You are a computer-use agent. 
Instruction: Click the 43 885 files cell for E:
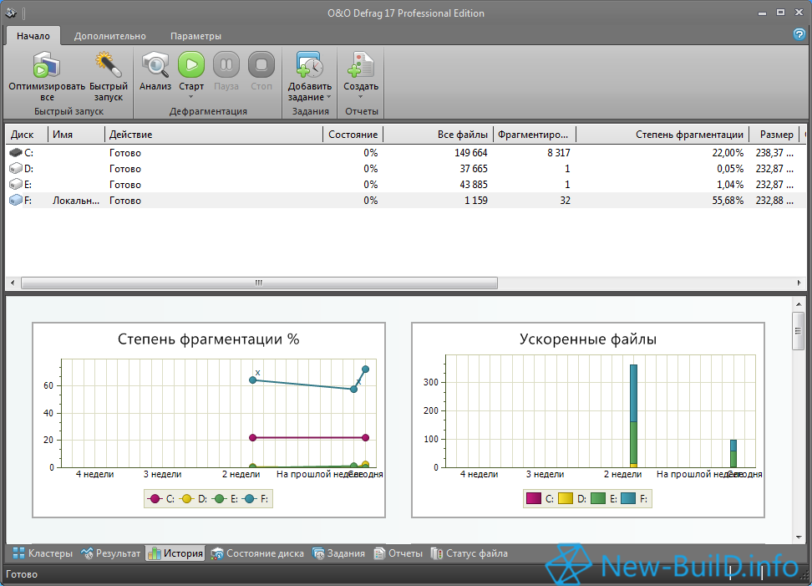click(x=474, y=185)
